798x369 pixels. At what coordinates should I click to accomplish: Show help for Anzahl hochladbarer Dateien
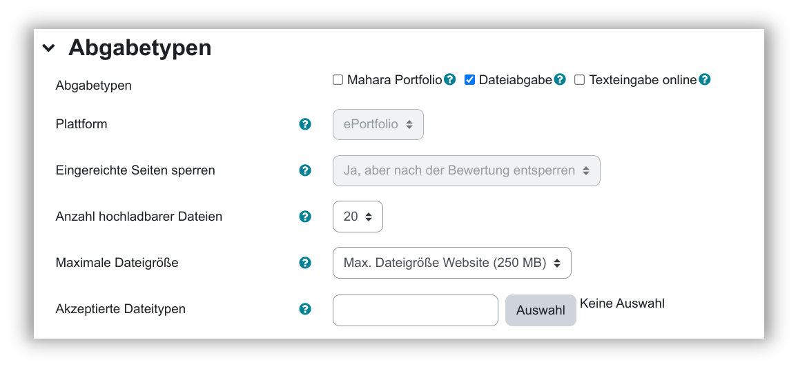point(305,217)
